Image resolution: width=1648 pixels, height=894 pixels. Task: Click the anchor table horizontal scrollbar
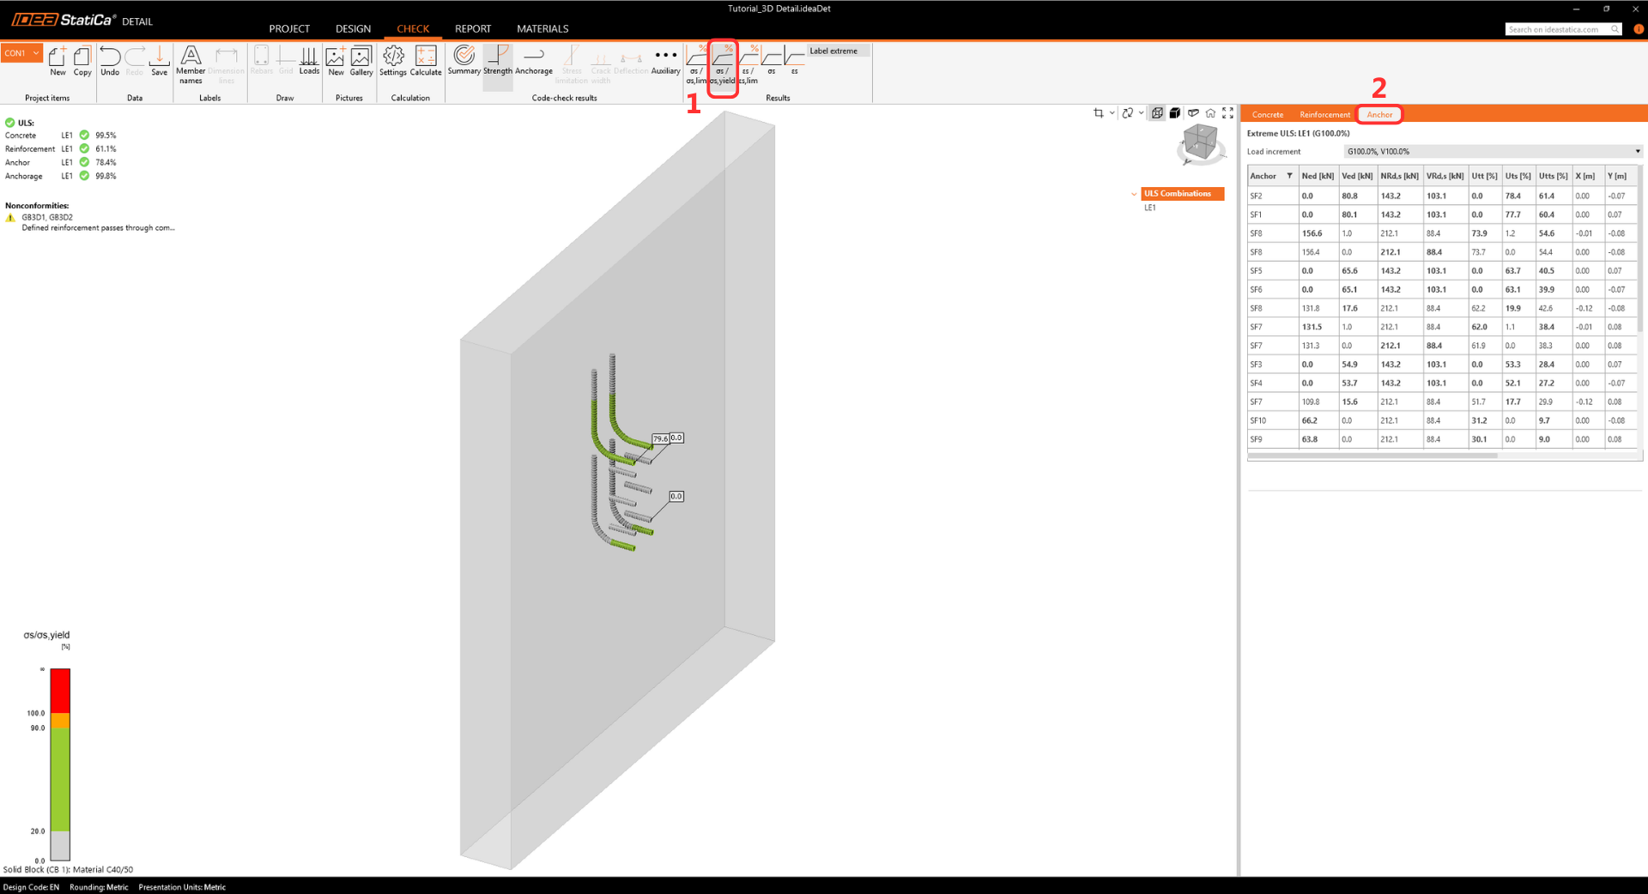(1373, 456)
